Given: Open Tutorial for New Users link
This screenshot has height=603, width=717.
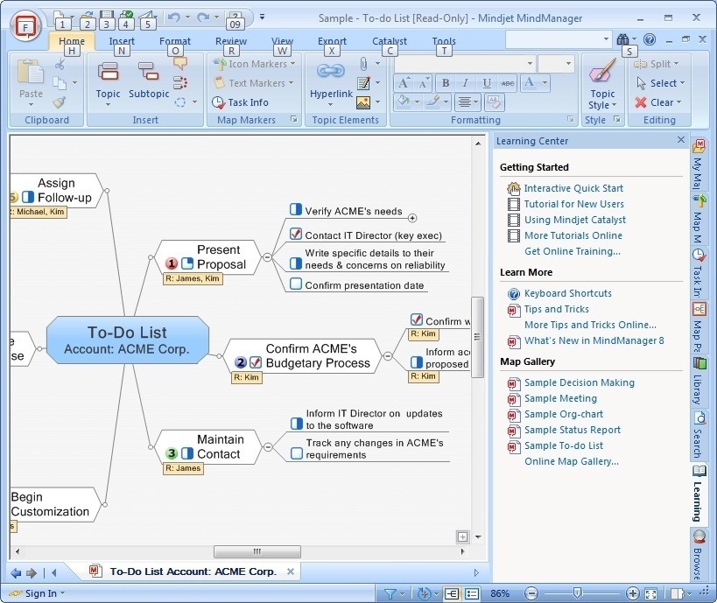Looking at the screenshot, I should pyautogui.click(x=574, y=204).
